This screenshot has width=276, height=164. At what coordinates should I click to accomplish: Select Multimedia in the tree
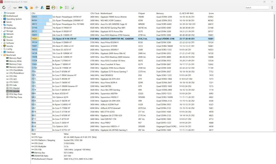point(11,28)
